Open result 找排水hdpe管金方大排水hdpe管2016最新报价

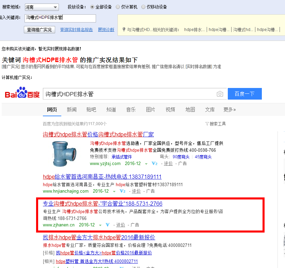pos(99,237)
